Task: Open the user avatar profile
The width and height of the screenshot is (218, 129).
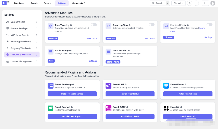Action: pos(213,3)
